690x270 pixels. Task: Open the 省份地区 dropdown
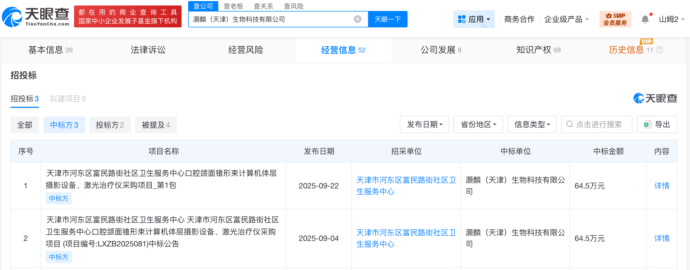(x=478, y=125)
